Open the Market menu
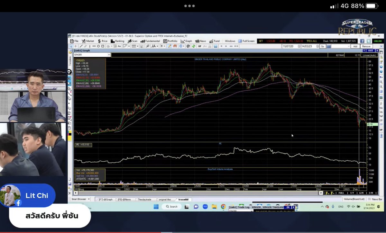This screenshot has width=386, height=233. [x=88, y=41]
